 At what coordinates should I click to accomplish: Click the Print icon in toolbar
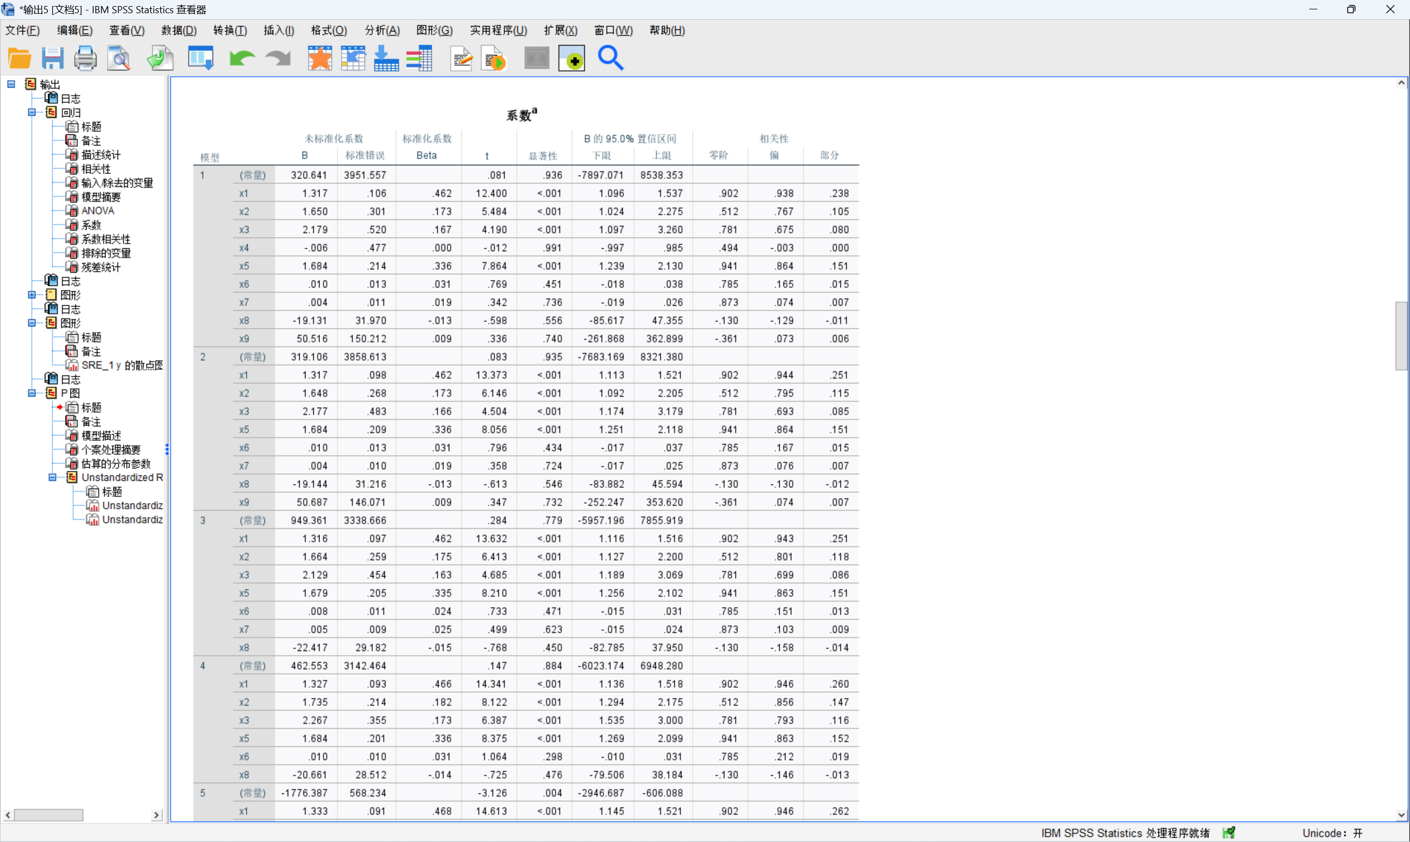click(85, 58)
